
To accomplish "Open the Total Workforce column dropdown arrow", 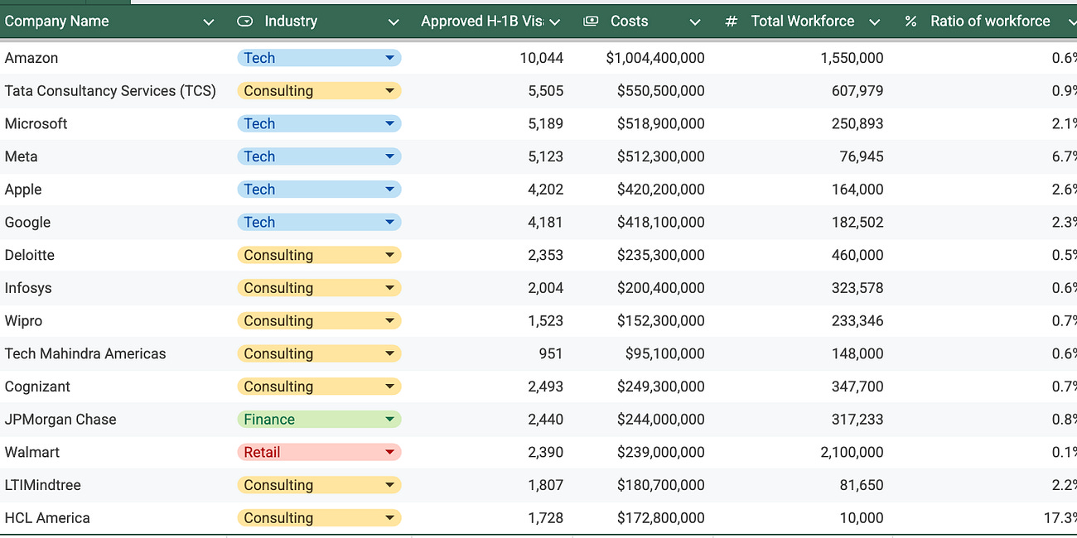I will [x=875, y=22].
